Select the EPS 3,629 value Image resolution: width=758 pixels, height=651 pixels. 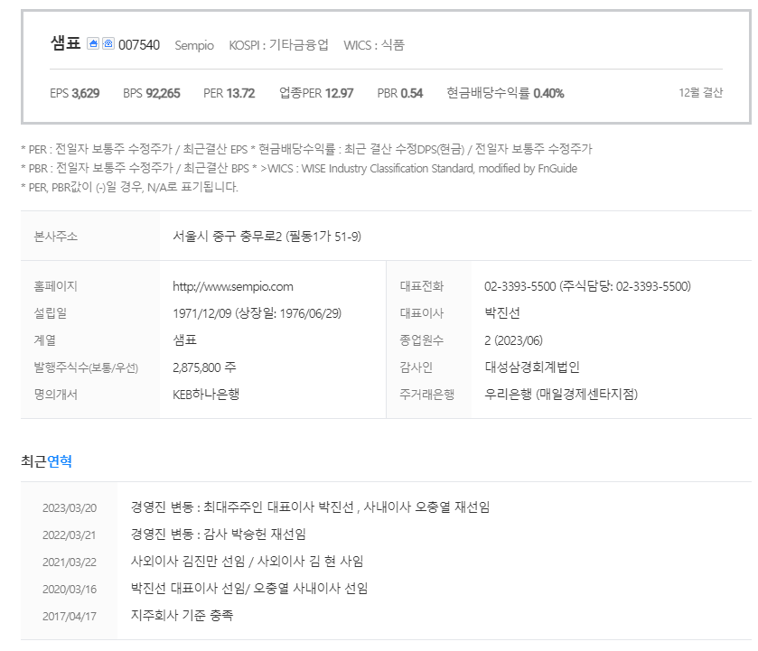(x=75, y=93)
